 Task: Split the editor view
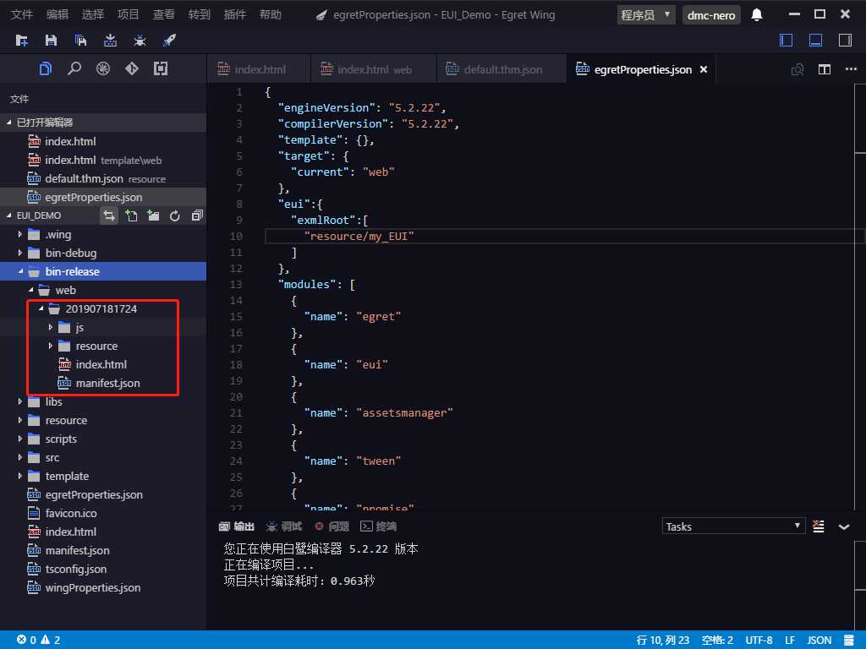click(824, 69)
